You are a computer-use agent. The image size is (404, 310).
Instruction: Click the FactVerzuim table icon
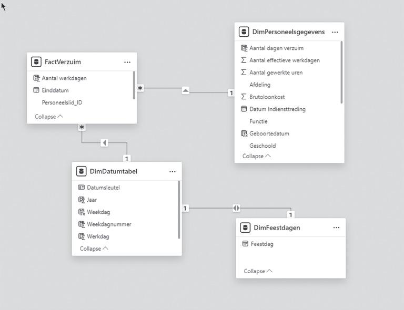36,62
